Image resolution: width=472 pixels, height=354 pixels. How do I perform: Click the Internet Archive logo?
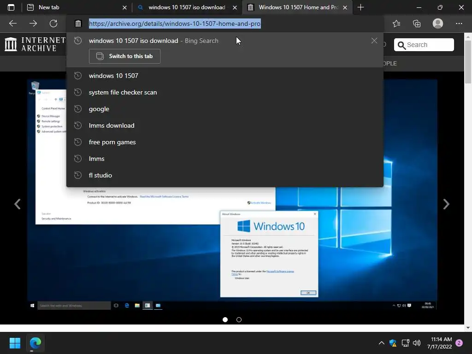click(x=35, y=44)
